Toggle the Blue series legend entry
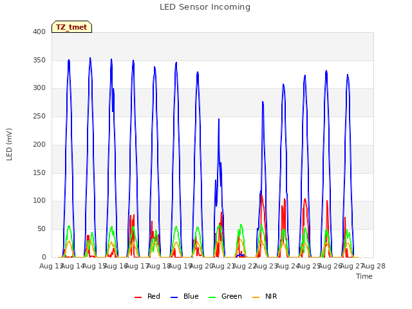 pos(185,296)
